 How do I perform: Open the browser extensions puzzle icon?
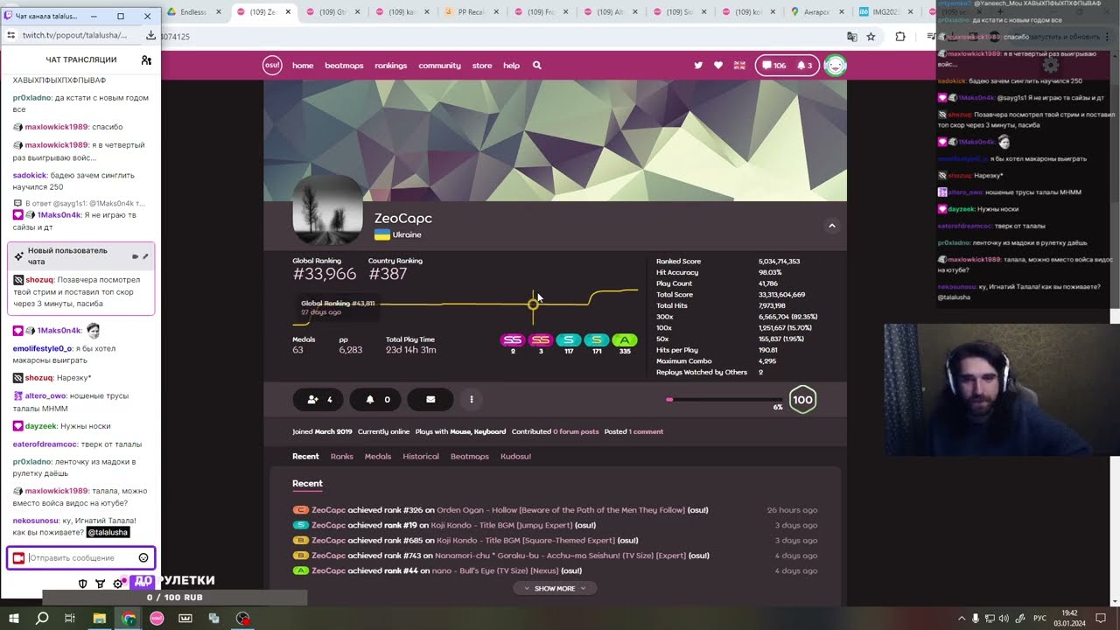(900, 37)
